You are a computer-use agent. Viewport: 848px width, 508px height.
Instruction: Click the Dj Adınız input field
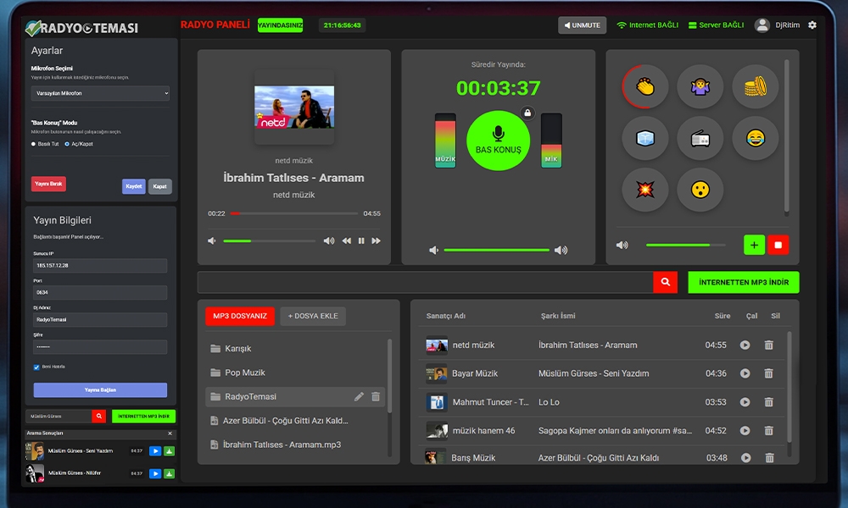(x=100, y=319)
